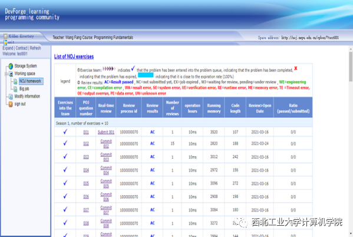353x237 pixels.
Task: Click the Running memory column header
Action: [214, 108]
